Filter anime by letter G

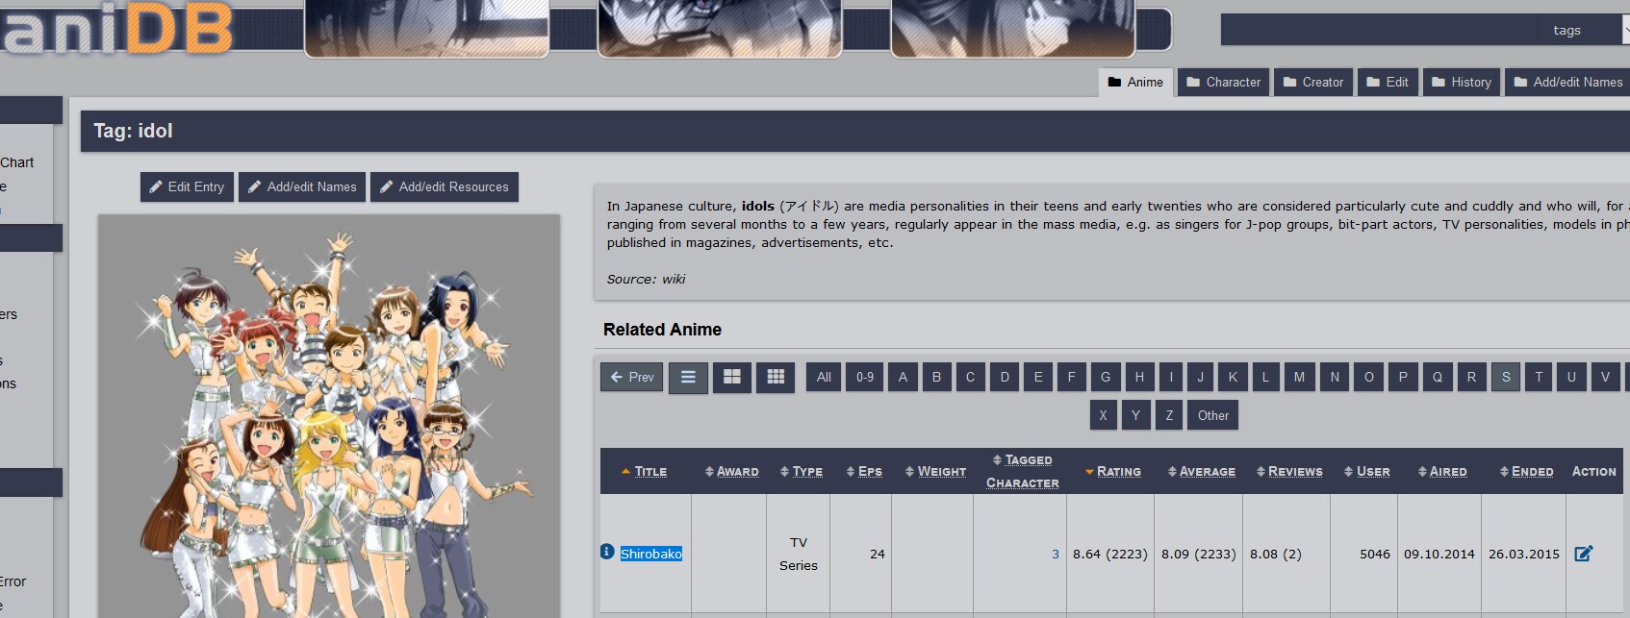click(x=1106, y=377)
